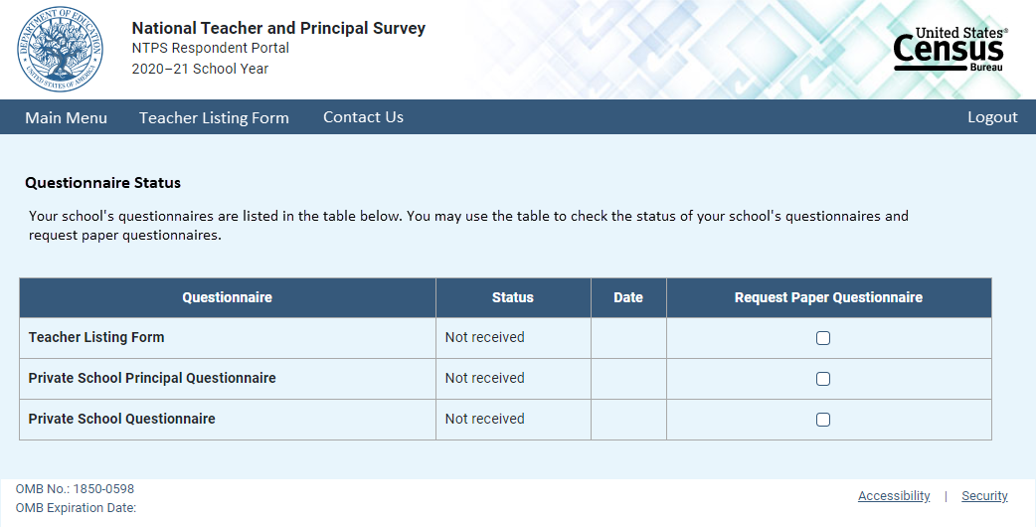Check paper request for Teacher Listing Form
Screen dimensions: 1036x527
tap(823, 338)
